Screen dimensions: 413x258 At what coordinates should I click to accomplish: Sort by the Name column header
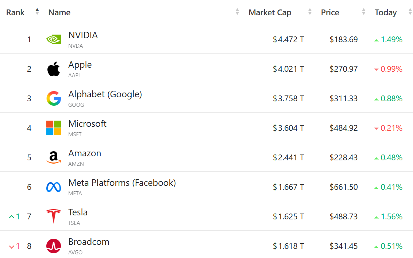[x=59, y=12]
